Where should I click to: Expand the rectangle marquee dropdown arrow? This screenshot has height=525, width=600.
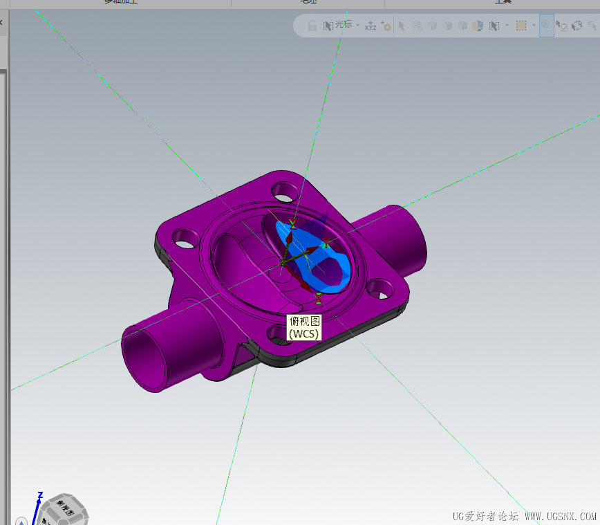tap(534, 26)
